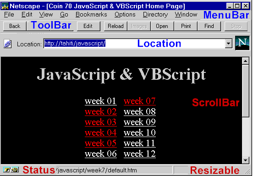Image resolution: width=253 pixels, height=176 pixels.
Task: Follow the week 02 link
Action: [100, 112]
